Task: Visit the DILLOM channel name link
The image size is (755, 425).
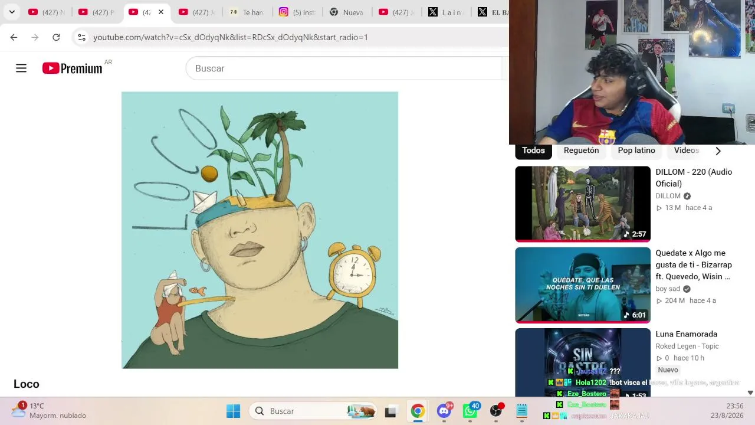Action: pos(668,196)
